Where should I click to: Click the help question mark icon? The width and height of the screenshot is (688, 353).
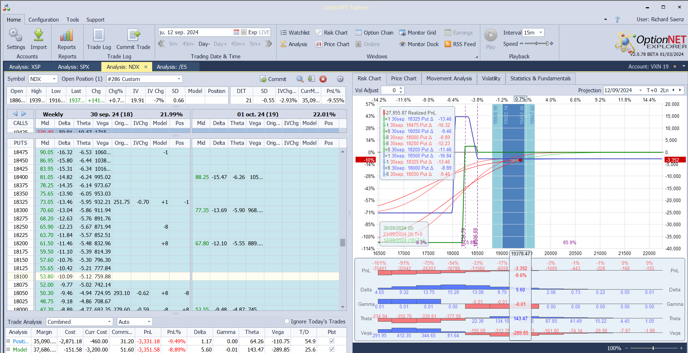tap(617, 19)
